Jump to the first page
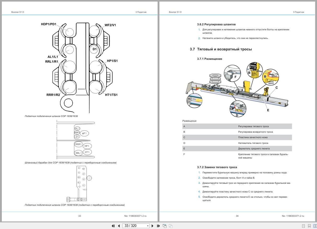The width and height of the screenshot is (317, 229). point(113,226)
